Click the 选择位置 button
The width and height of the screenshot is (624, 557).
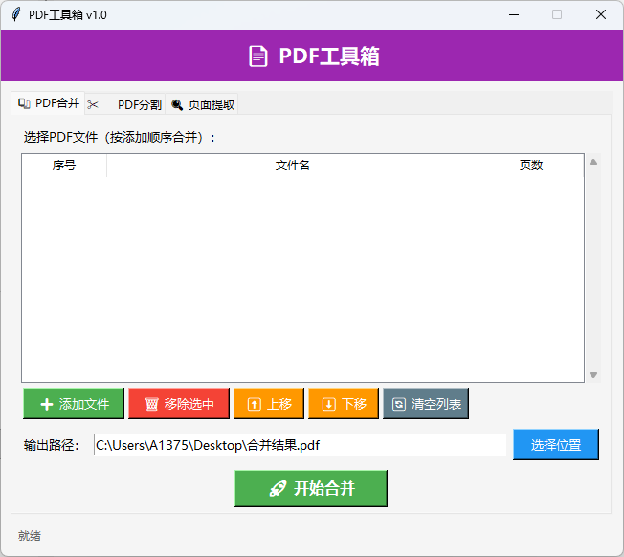pyautogui.click(x=556, y=444)
